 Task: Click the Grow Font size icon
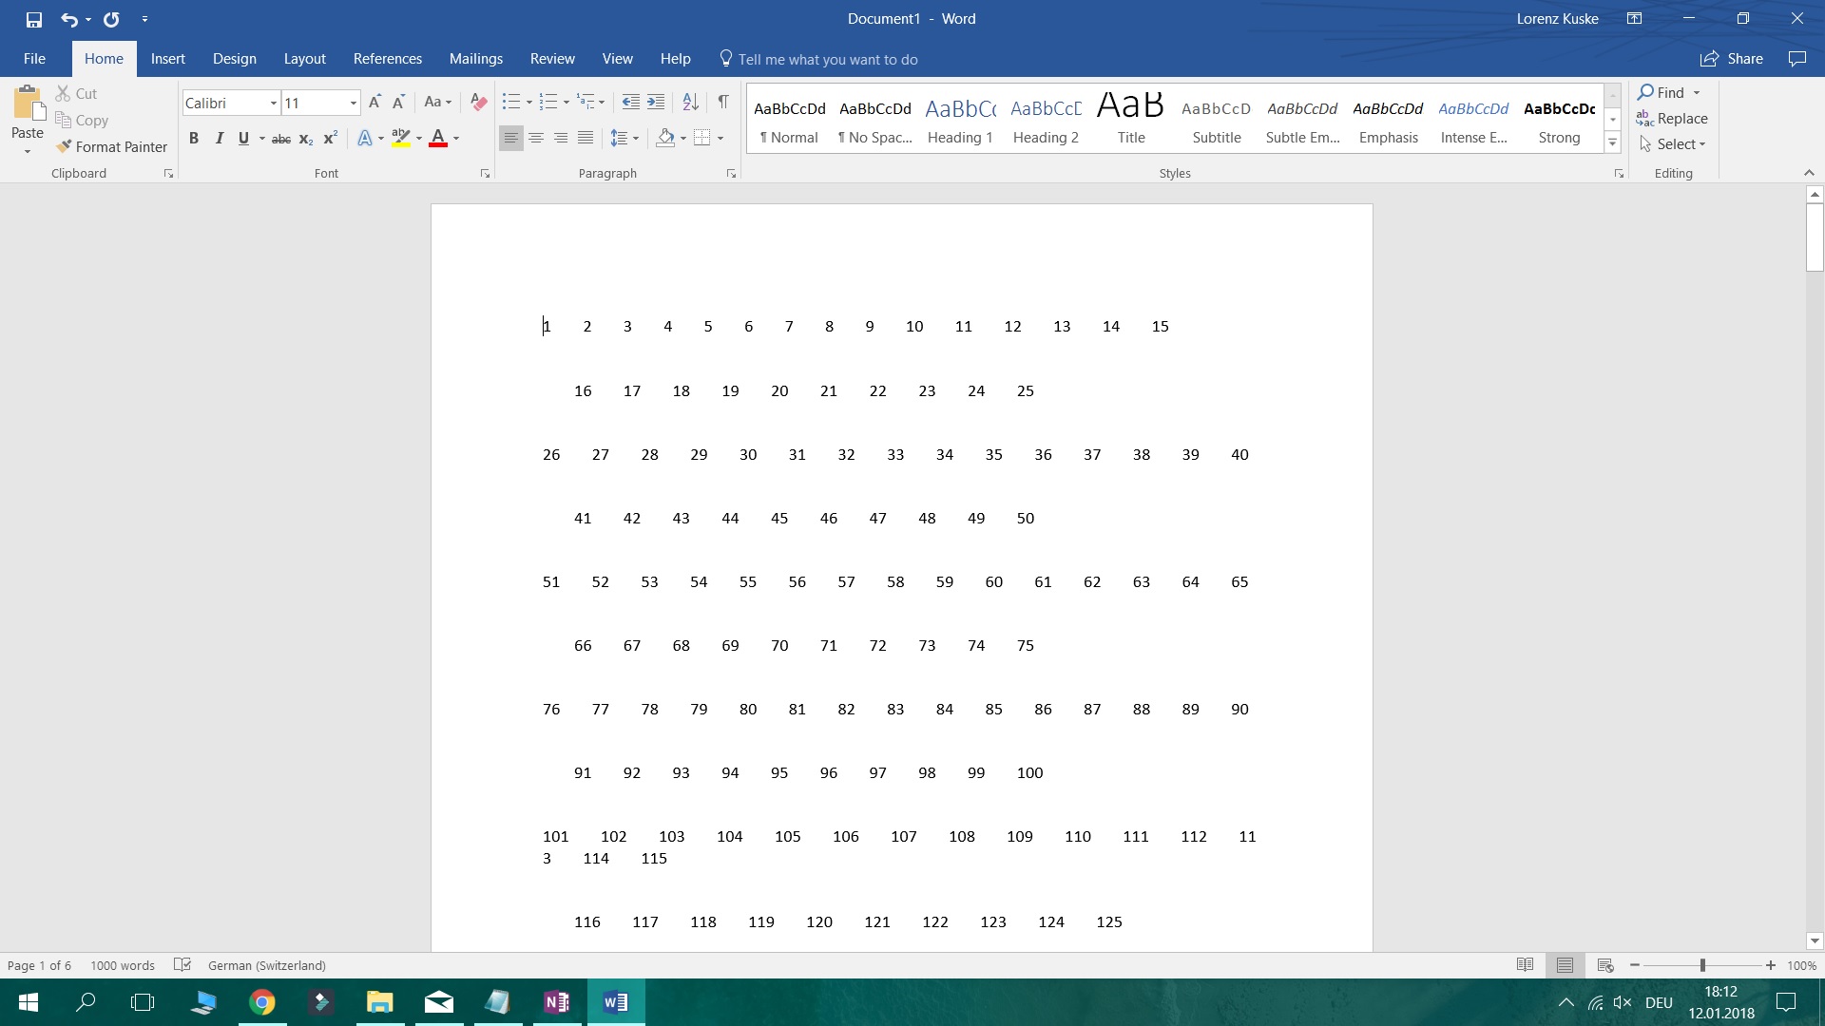pyautogui.click(x=375, y=103)
